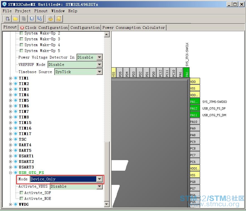The height and width of the screenshot is (211, 246).
Task: Click the WWDG peripheral cube icon
Action: 16,204
